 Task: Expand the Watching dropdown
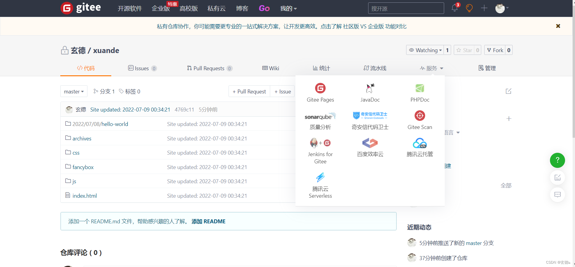(425, 50)
